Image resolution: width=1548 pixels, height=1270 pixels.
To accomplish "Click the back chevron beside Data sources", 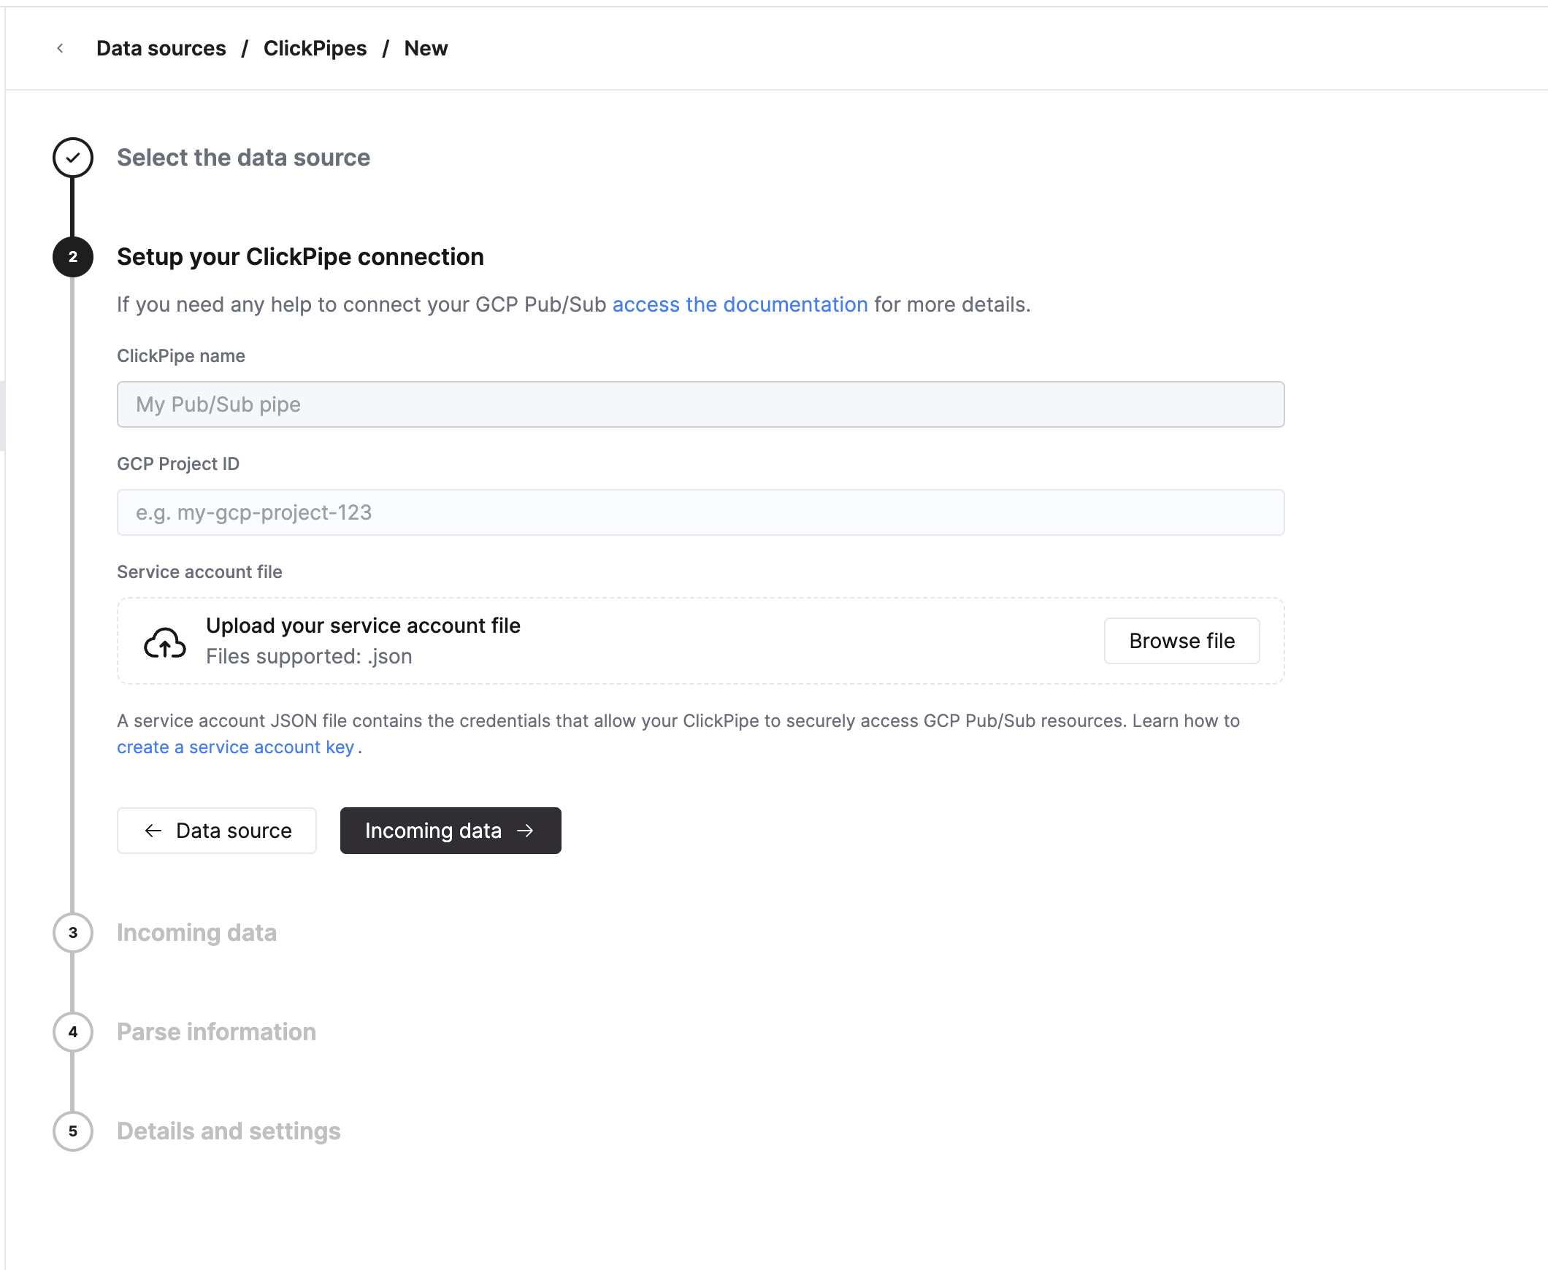I will click(60, 48).
